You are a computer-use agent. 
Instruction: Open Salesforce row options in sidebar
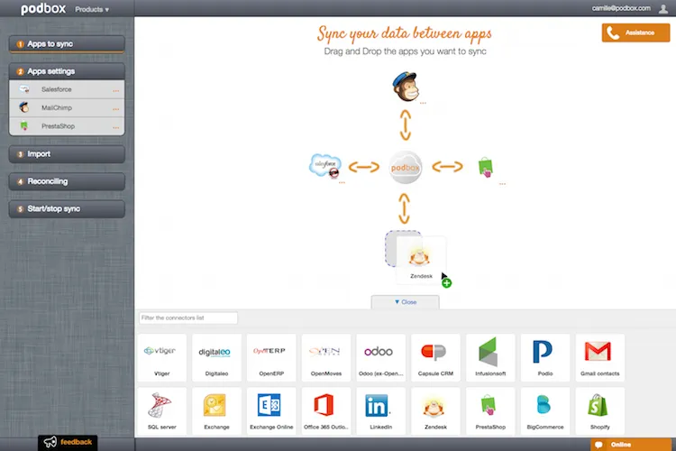[x=116, y=90]
